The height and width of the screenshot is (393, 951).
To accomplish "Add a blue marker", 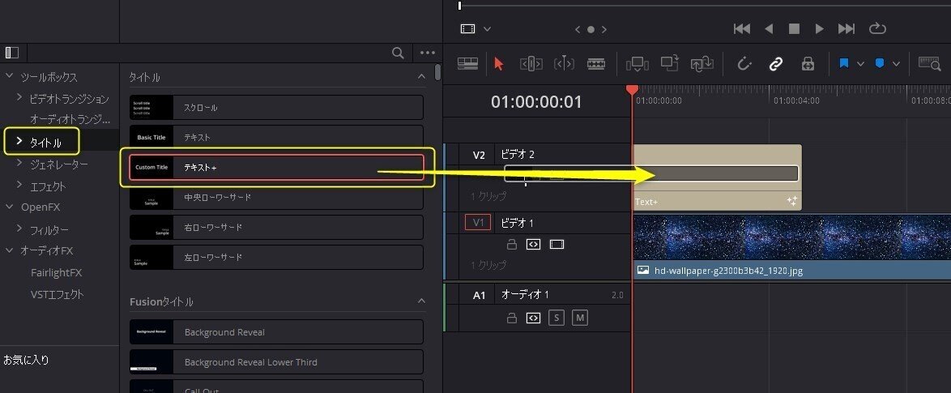I will click(880, 64).
